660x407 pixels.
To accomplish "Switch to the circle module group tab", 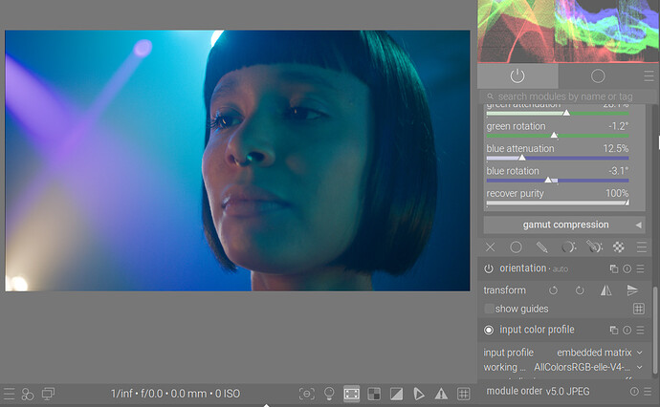I will coord(598,75).
